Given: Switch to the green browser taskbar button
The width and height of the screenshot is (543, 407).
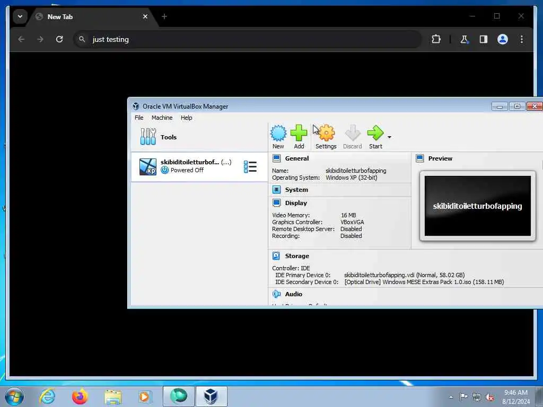Looking at the screenshot, I should 179,396.
